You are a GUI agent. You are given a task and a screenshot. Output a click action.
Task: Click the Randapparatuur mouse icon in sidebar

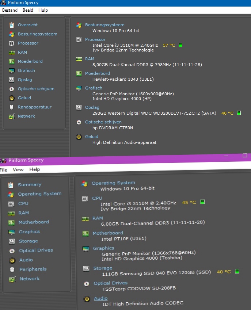pos(12,107)
